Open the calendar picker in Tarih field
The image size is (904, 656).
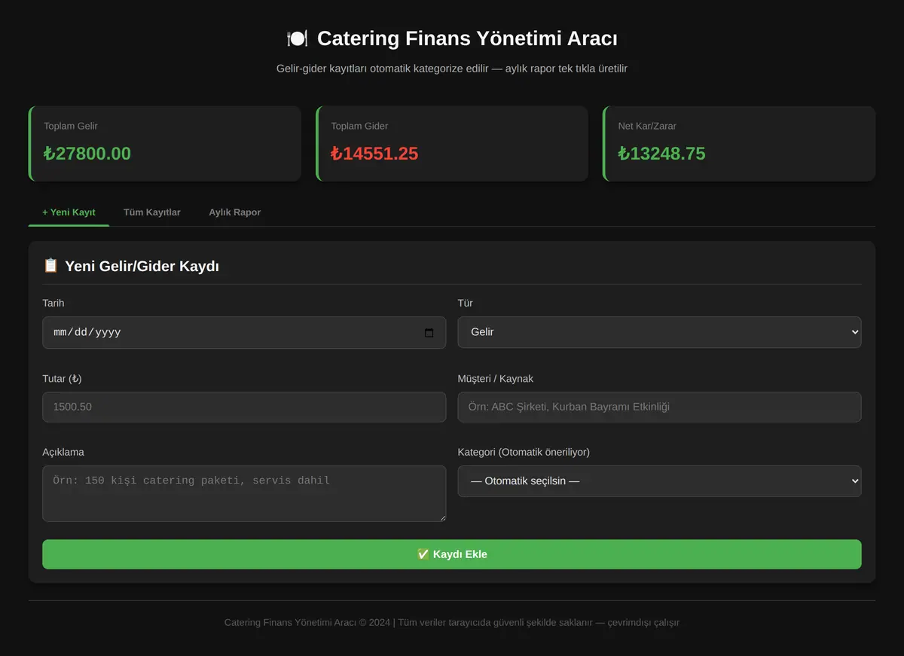tap(429, 333)
